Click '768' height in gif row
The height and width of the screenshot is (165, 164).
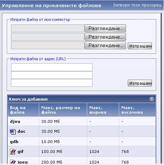(125, 152)
